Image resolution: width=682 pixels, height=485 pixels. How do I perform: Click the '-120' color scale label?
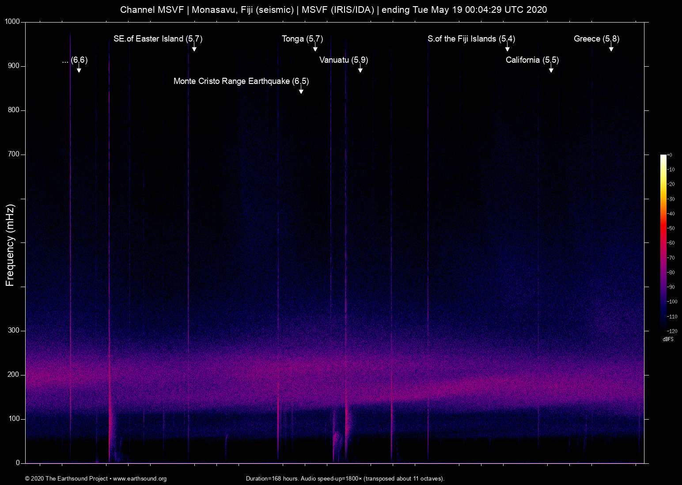672,331
